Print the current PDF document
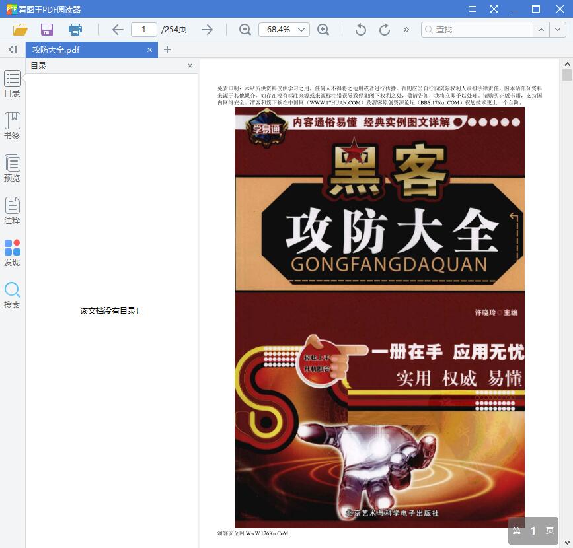The height and width of the screenshot is (548, 573). (75, 30)
